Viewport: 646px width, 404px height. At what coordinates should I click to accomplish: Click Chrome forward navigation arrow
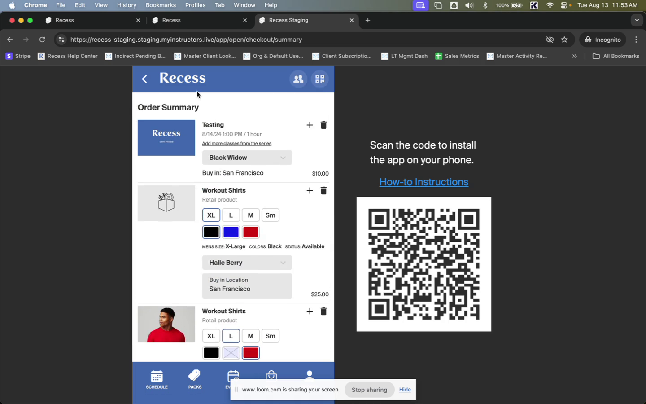click(x=26, y=40)
